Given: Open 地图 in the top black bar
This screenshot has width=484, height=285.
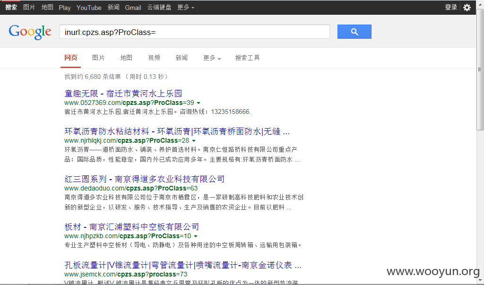Looking at the screenshot, I should coord(47,8).
